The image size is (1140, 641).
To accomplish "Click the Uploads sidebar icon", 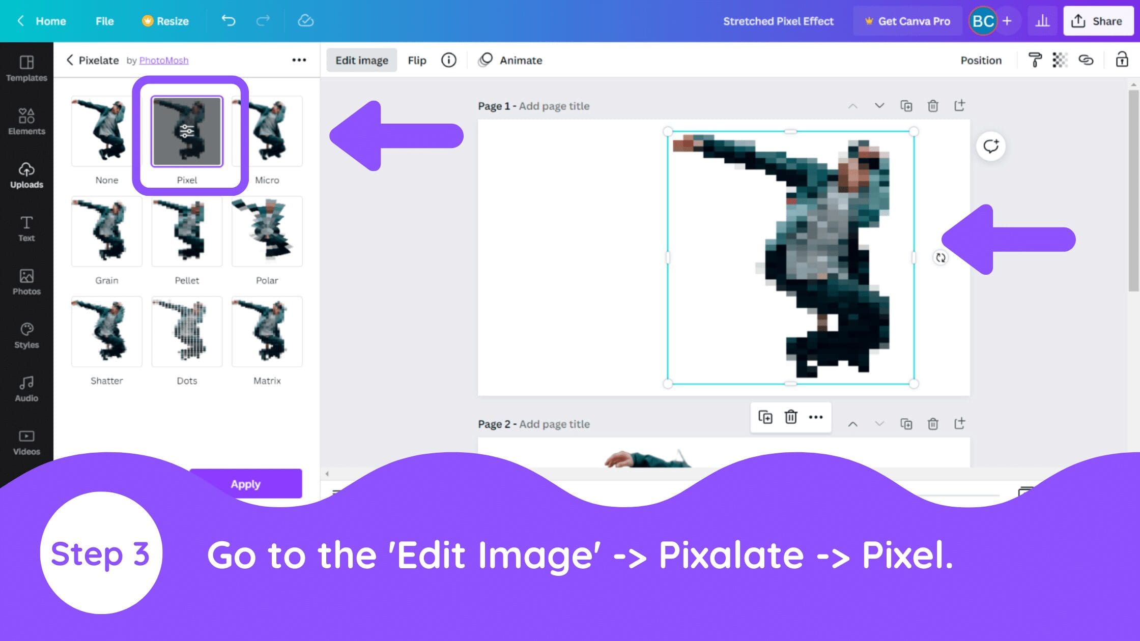I will tap(26, 173).
